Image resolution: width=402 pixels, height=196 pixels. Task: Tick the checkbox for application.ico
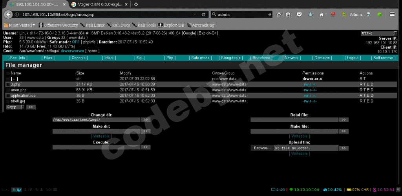(x=8, y=95)
